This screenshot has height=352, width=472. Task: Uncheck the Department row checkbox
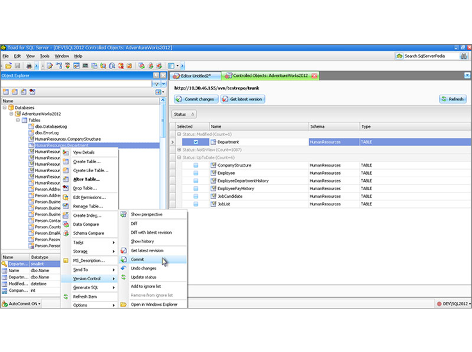[196, 142]
